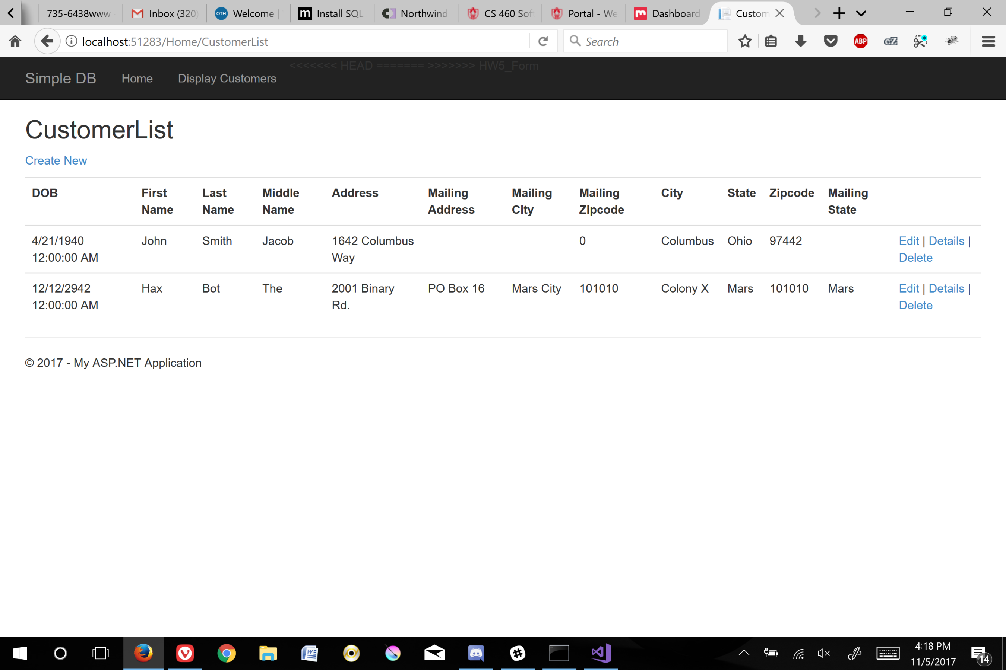This screenshot has width=1006, height=670.
Task: View downloads in the browser toolbar
Action: [801, 41]
